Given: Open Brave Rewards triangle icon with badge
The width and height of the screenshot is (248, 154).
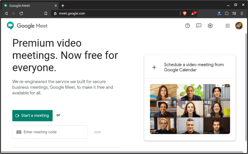Looking at the screenshot, I should click(x=193, y=14).
